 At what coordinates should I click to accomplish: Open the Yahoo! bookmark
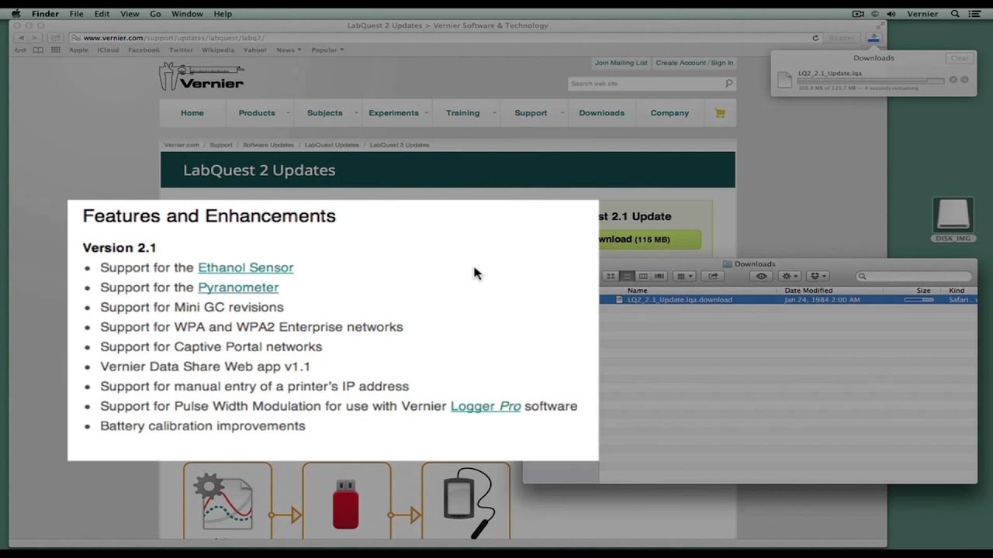click(x=254, y=50)
